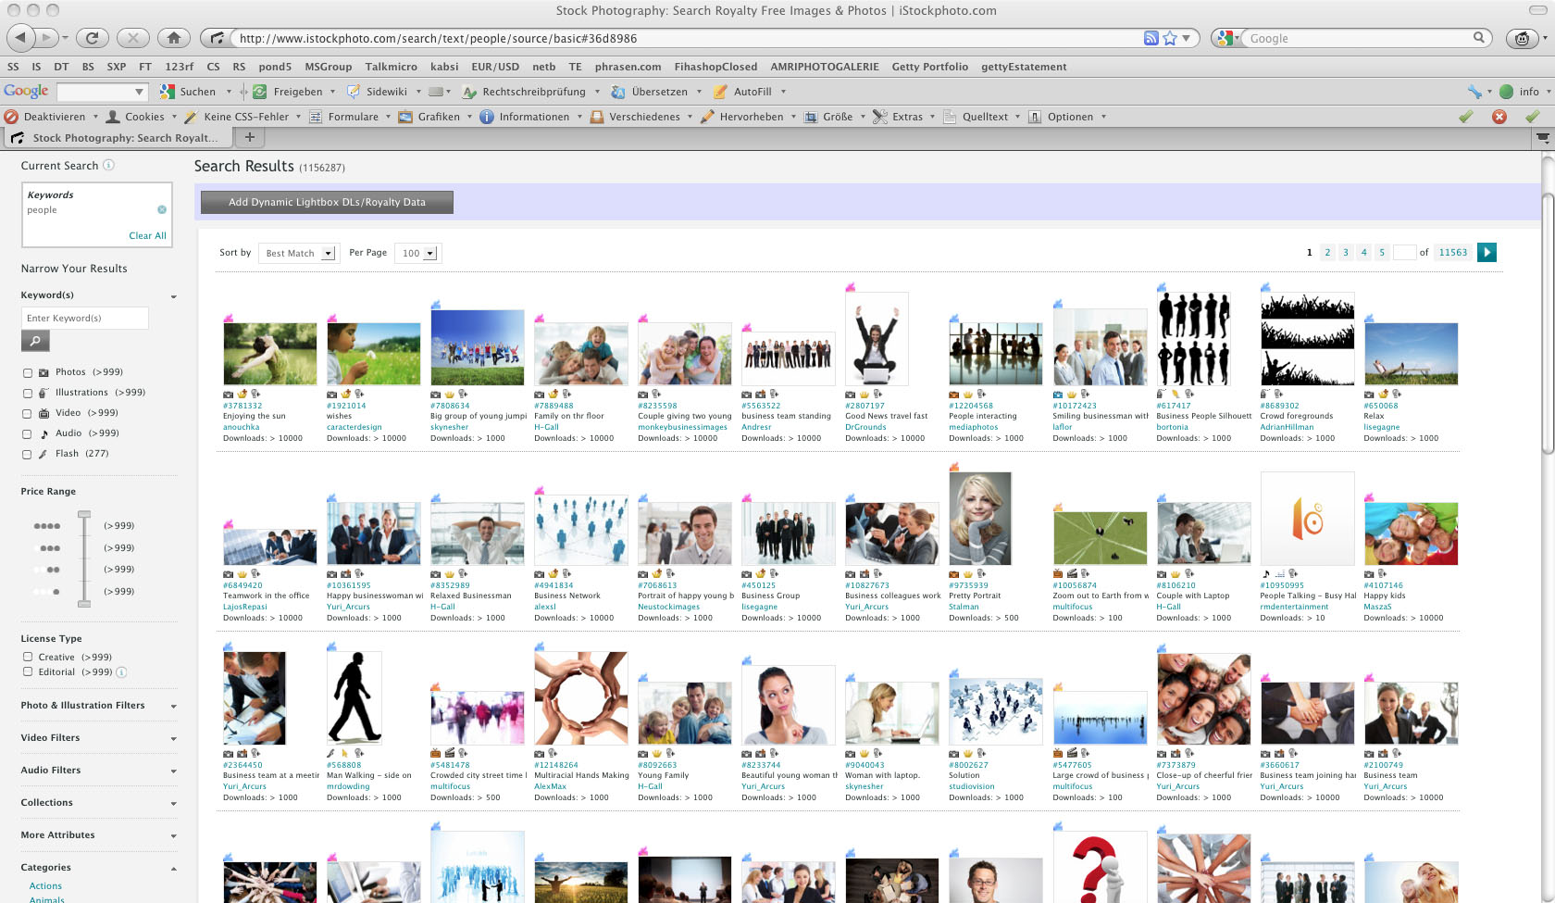This screenshot has height=903, width=1555.
Task: Collapse the Categories section
Action: click(x=173, y=868)
